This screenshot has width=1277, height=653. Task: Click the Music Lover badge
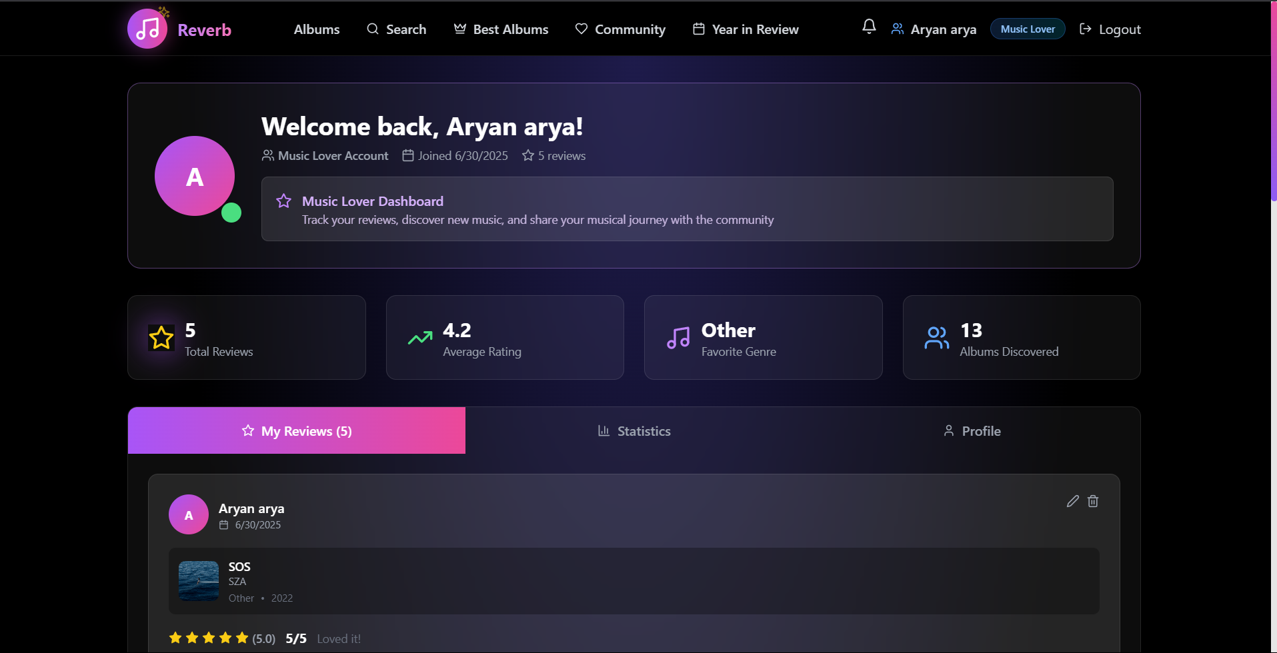[1028, 29]
